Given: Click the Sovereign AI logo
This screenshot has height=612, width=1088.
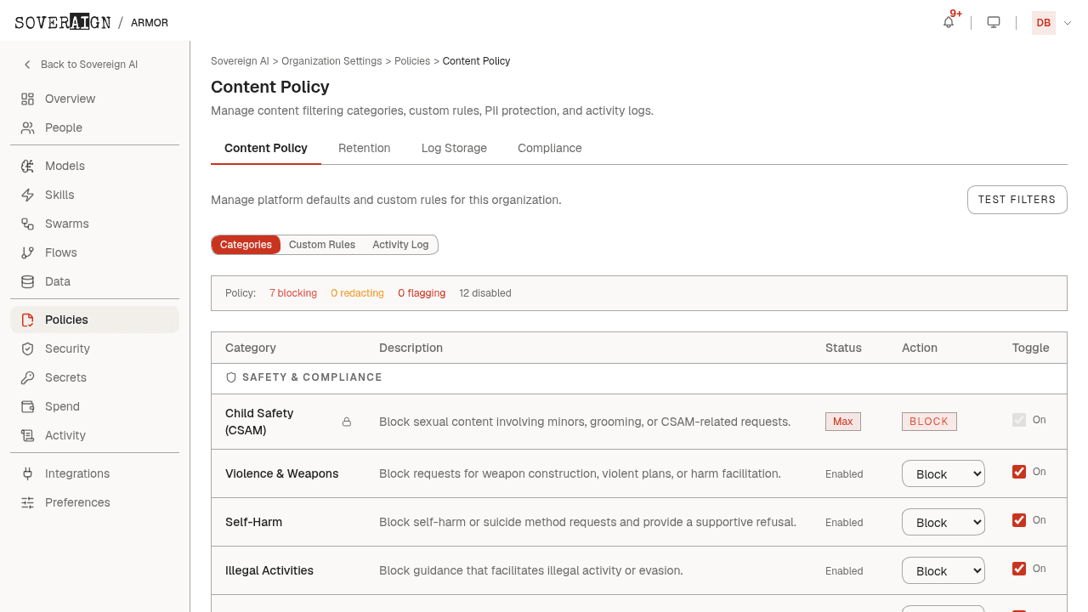Looking at the screenshot, I should click(63, 22).
